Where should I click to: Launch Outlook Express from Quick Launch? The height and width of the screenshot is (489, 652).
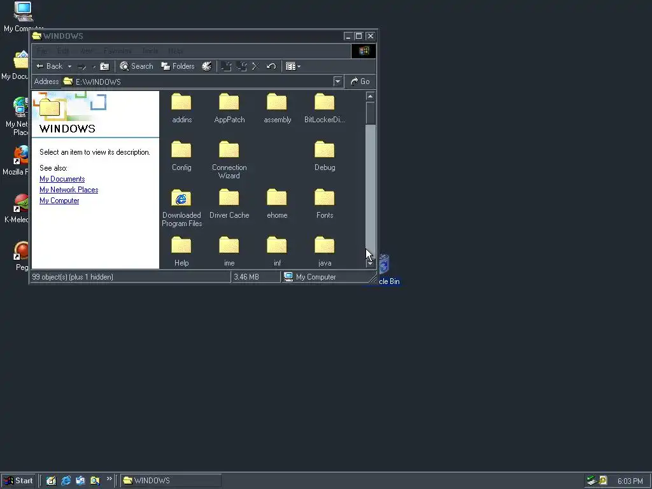click(80, 481)
